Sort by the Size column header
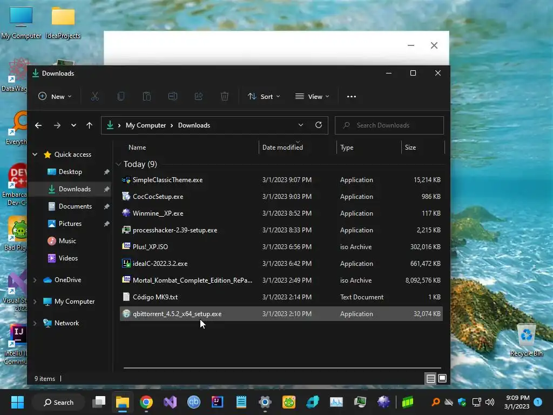Screen dimensions: 553x415 (410, 148)
